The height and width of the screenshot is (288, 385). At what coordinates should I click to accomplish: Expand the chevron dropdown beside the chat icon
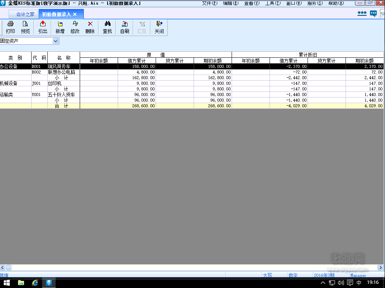[382, 13]
